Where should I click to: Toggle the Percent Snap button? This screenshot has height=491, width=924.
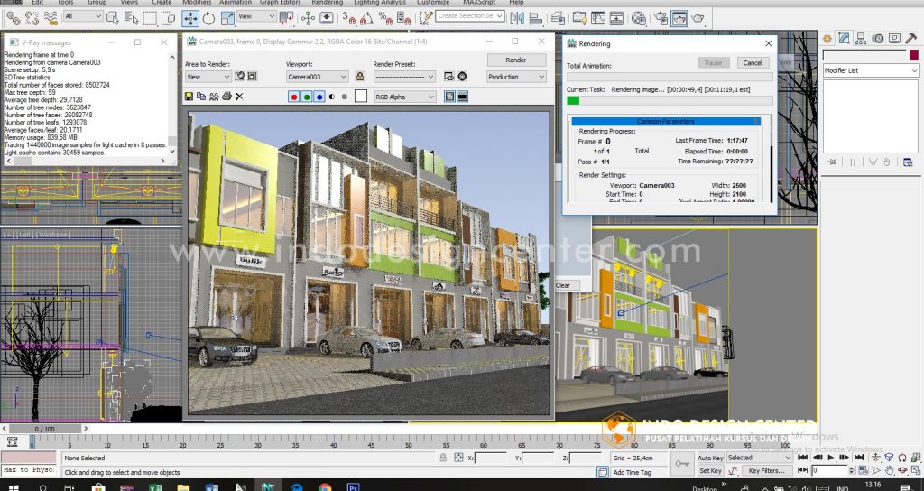point(385,18)
